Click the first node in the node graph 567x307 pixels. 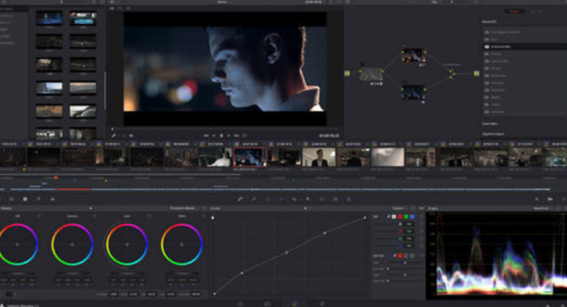point(371,73)
